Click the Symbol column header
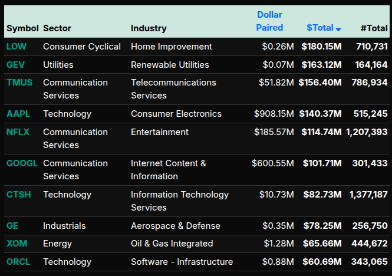This screenshot has width=392, height=276. point(22,28)
